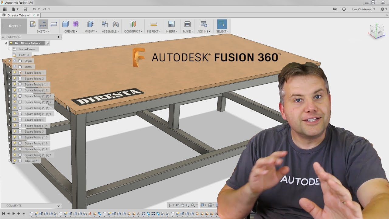Click the Zoom window magnifier icon
The height and width of the screenshot is (219, 389).
coord(193,205)
